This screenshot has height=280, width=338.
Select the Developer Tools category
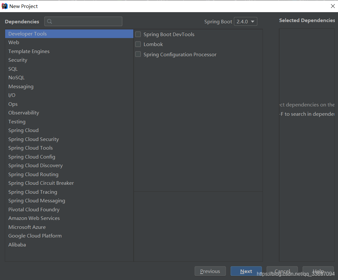pyautogui.click(x=69, y=34)
